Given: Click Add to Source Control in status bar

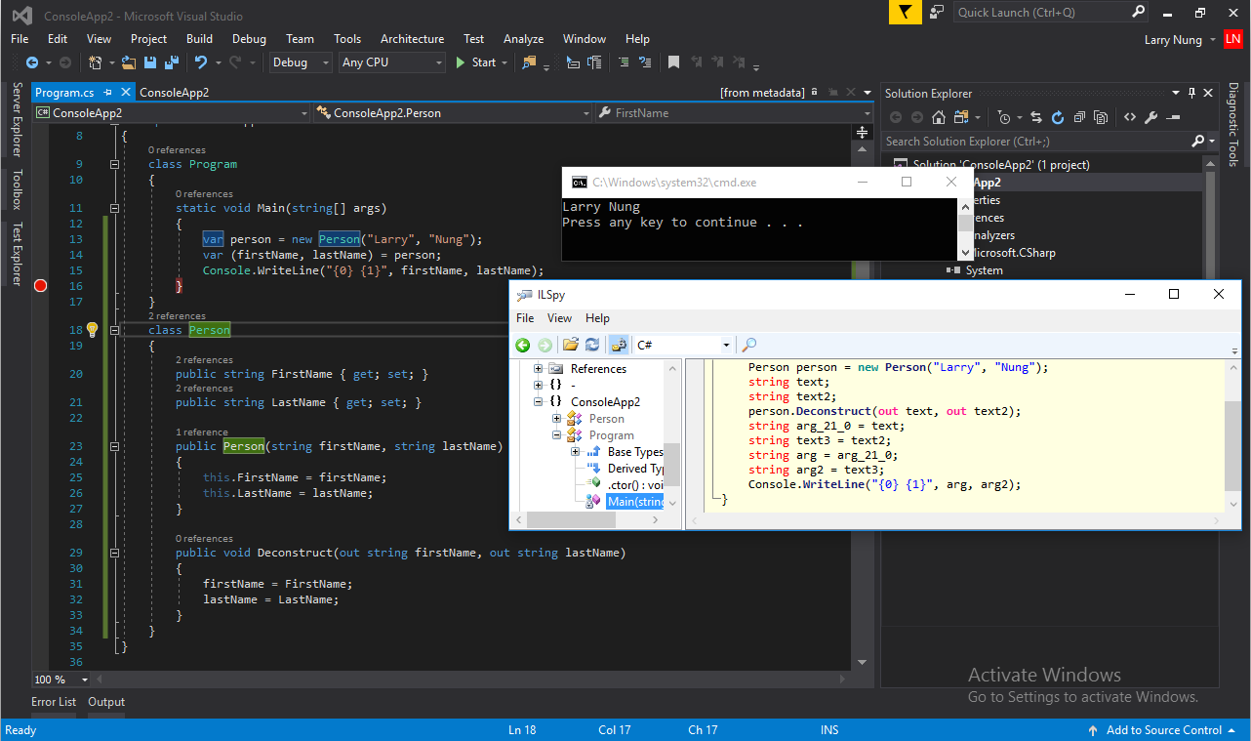Looking at the screenshot, I should pos(1163,730).
